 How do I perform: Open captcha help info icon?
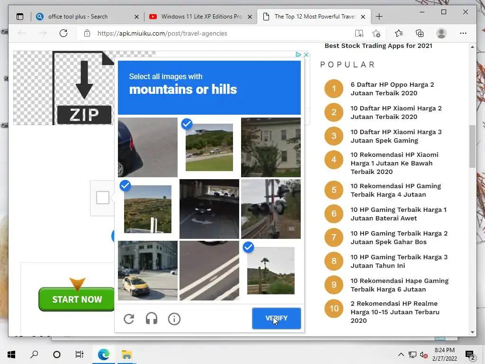tap(174, 318)
